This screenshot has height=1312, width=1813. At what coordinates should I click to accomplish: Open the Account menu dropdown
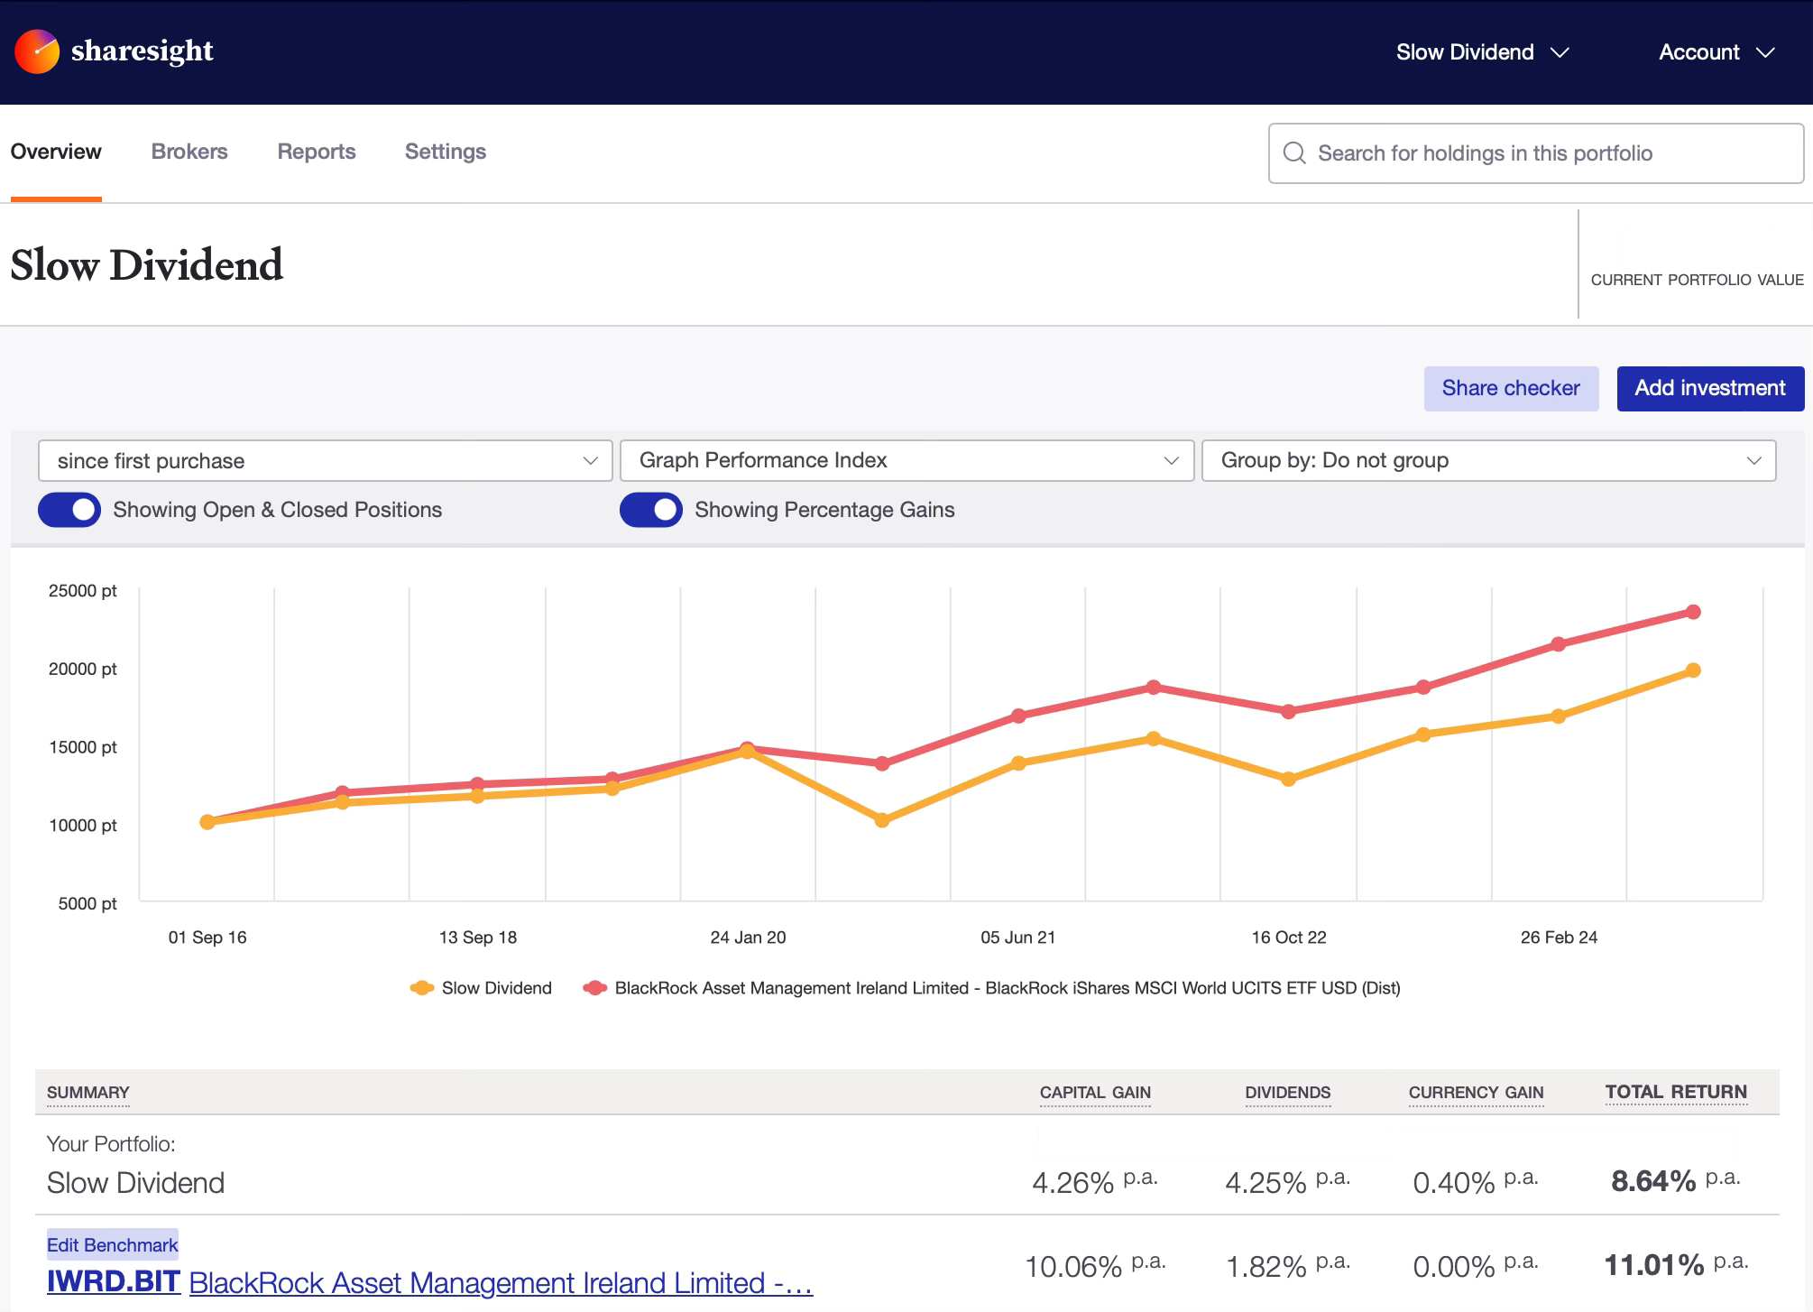click(x=1716, y=52)
